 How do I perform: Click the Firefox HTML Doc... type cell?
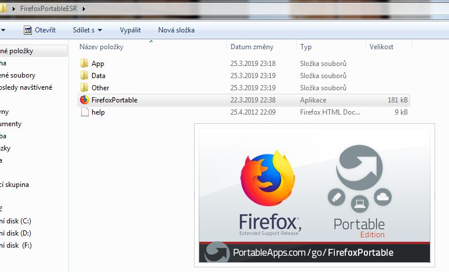[330, 112]
